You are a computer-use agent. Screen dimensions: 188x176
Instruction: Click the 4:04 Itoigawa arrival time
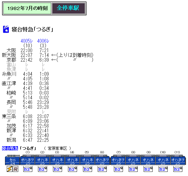[28, 74]
